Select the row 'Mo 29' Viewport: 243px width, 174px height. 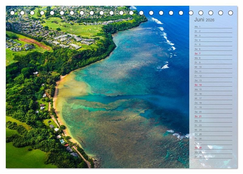[x=213, y=152]
